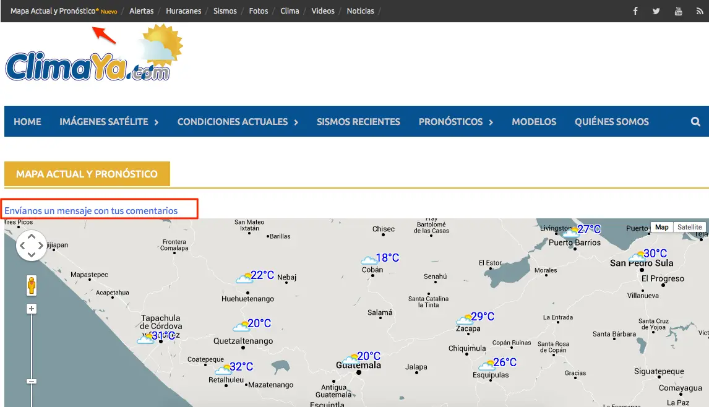
Task: Click the map zoom in plus button
Action: pyautogui.click(x=31, y=309)
